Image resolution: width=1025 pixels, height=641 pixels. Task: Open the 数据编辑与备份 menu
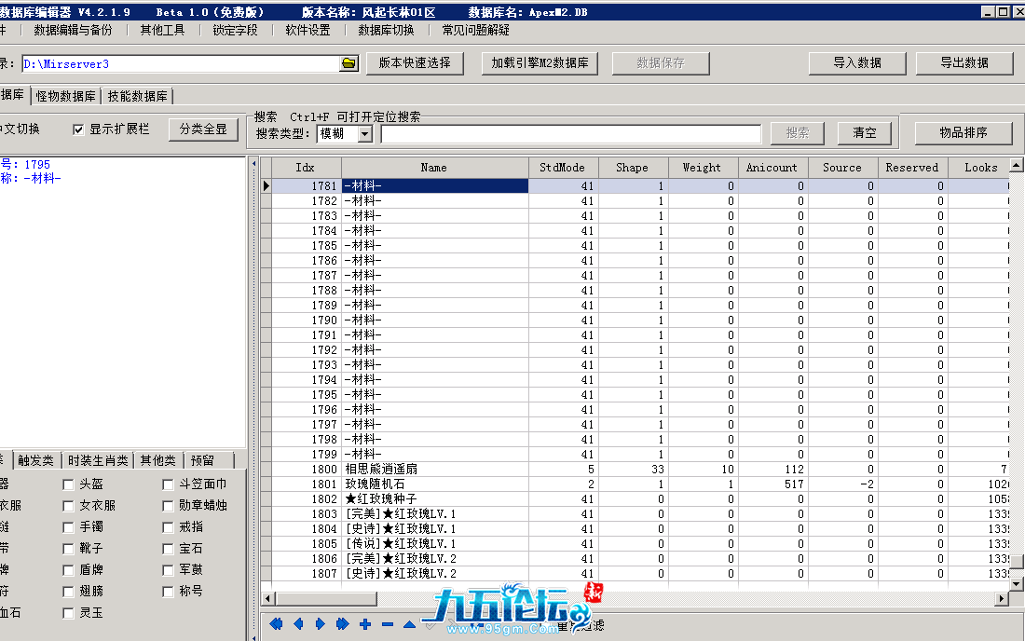pos(73,30)
